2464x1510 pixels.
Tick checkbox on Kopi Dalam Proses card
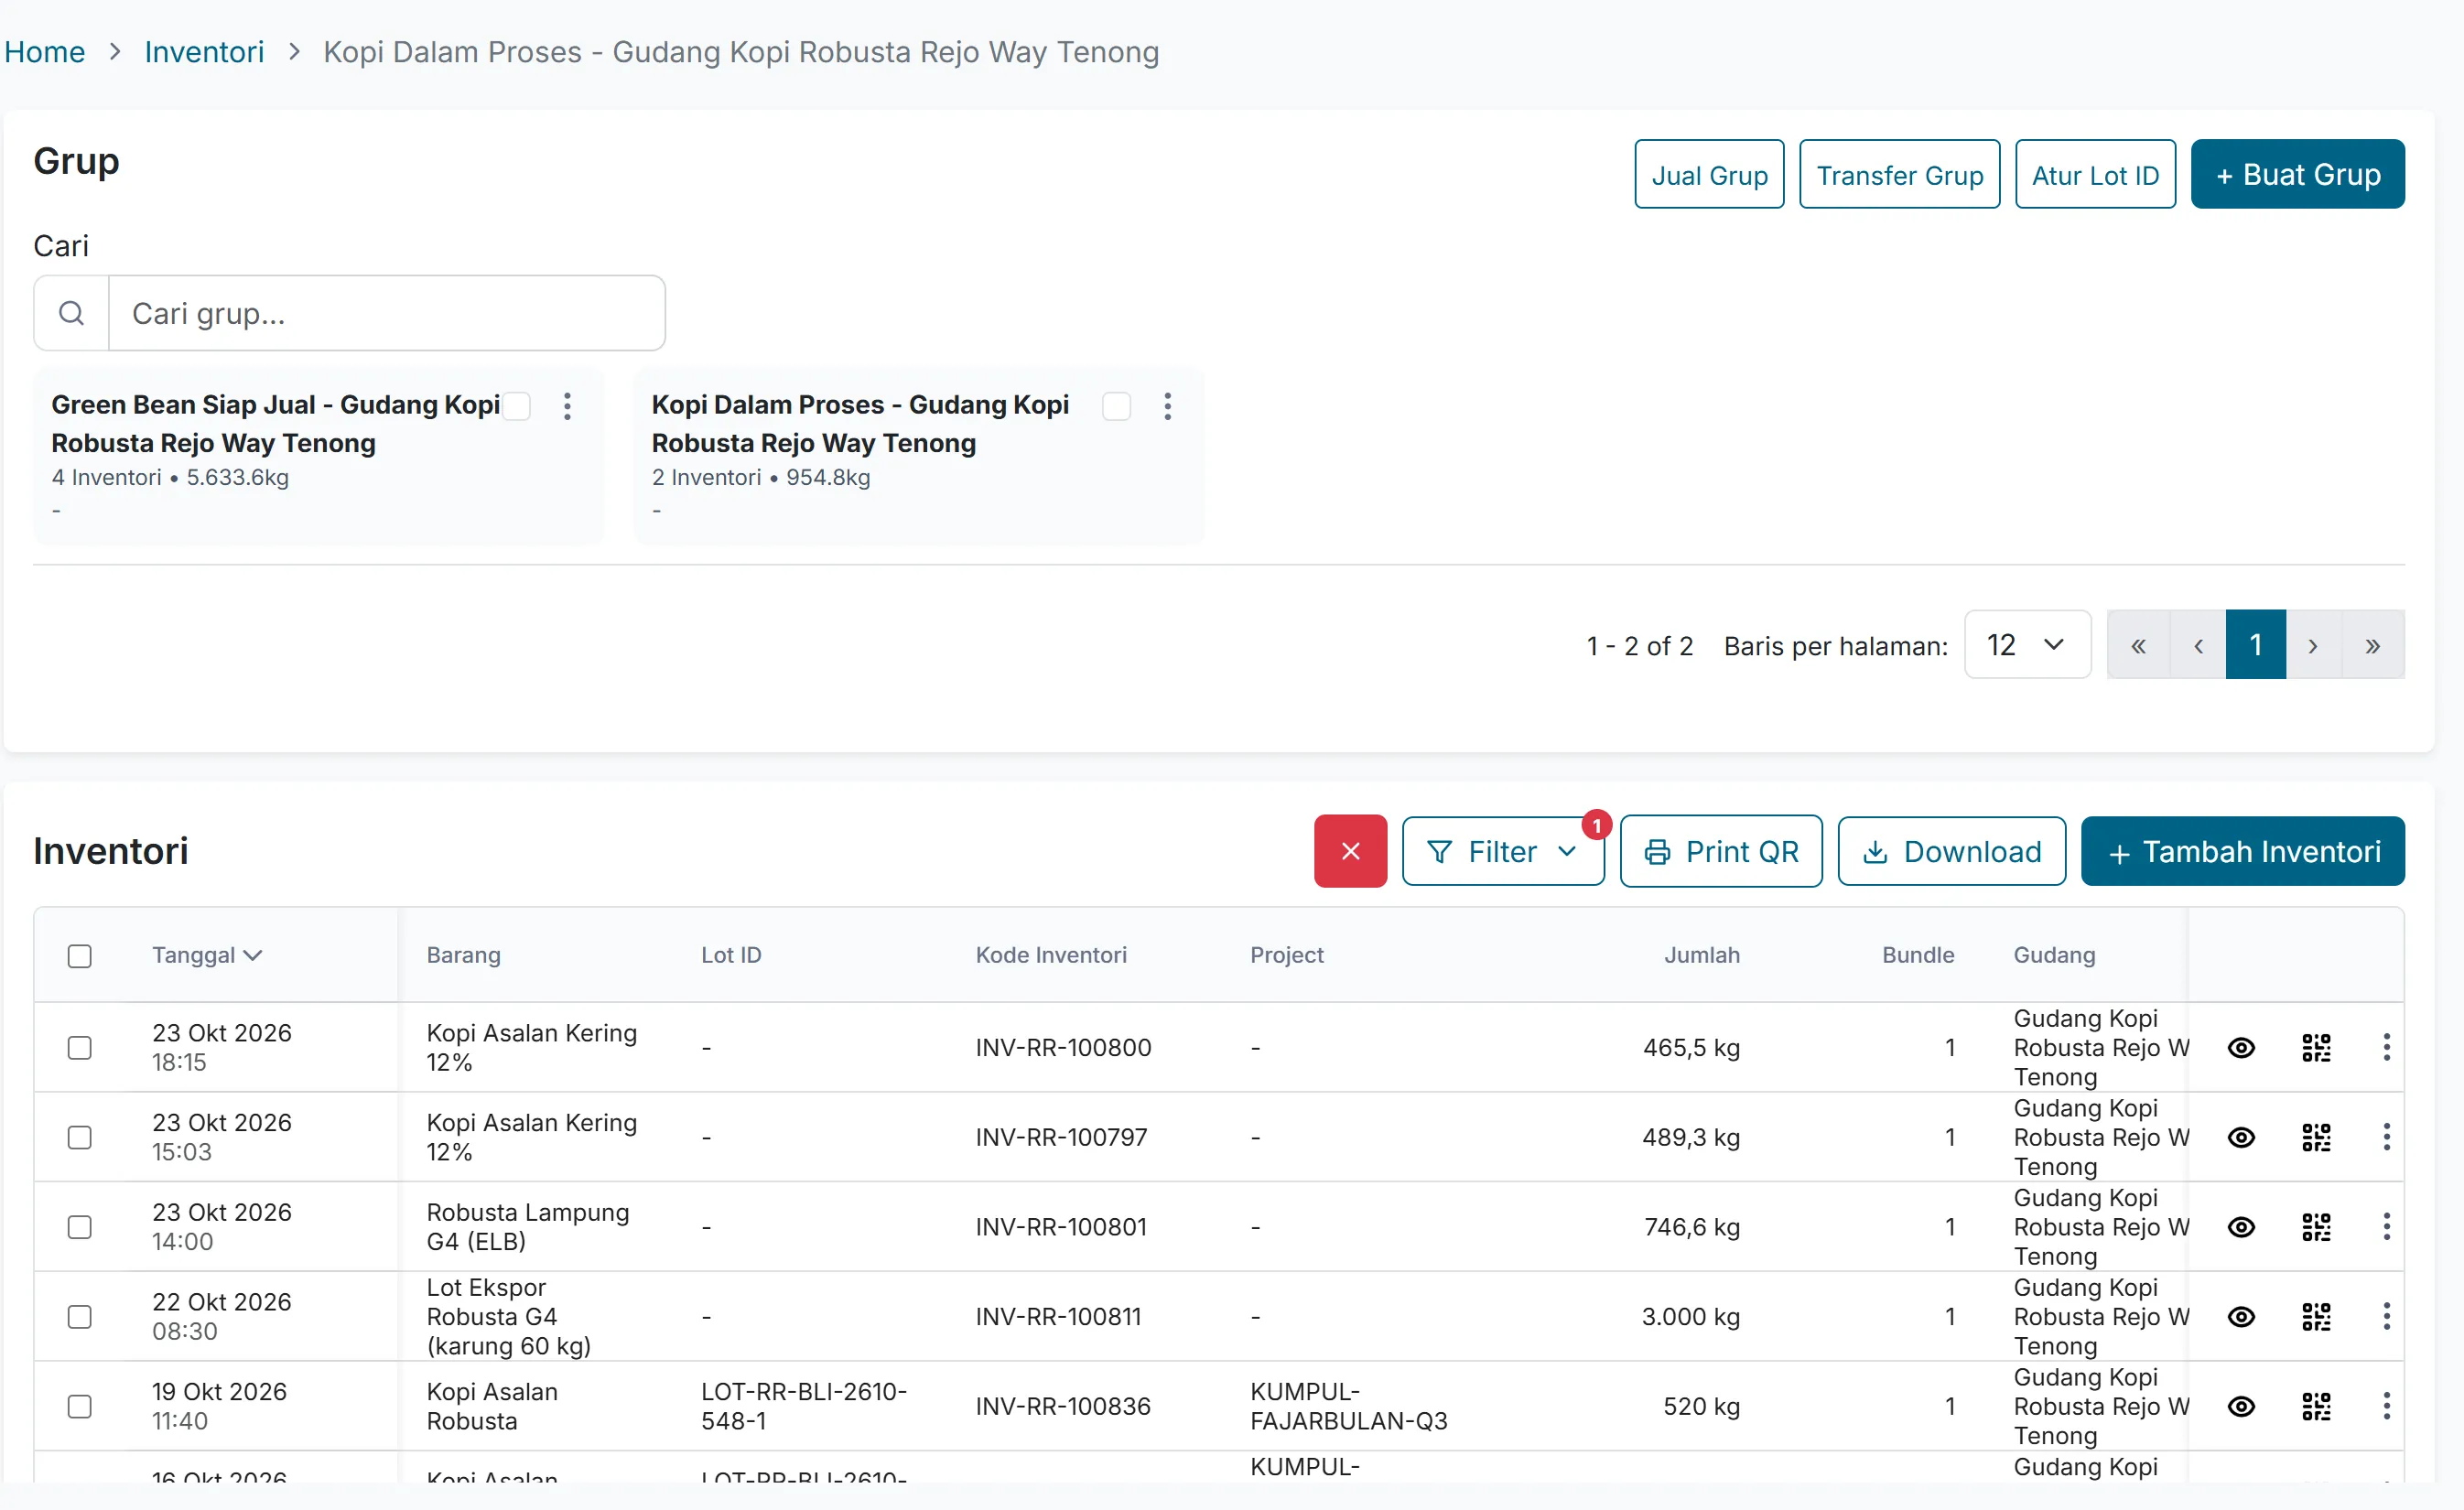[1116, 406]
